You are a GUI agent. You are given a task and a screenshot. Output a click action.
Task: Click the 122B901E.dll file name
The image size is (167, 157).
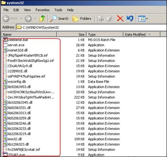[17, 71]
